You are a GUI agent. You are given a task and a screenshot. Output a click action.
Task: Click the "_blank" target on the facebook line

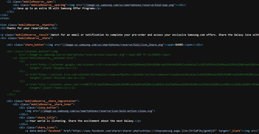coord(236,131)
